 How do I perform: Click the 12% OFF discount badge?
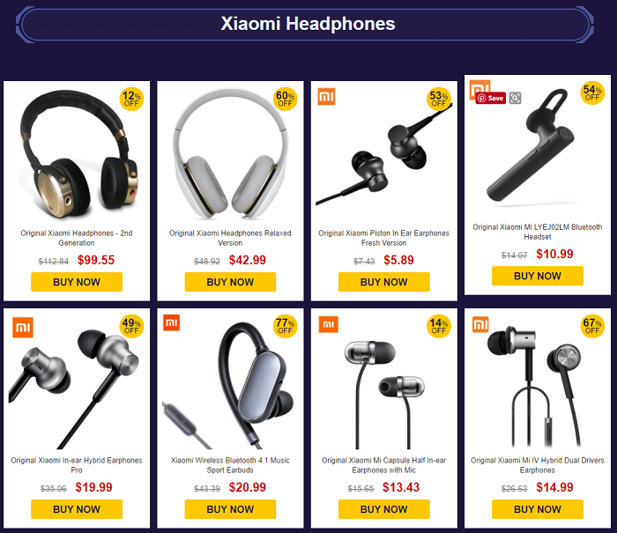[x=131, y=99]
